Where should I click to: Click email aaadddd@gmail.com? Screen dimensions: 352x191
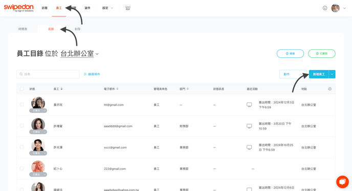pos(118,126)
